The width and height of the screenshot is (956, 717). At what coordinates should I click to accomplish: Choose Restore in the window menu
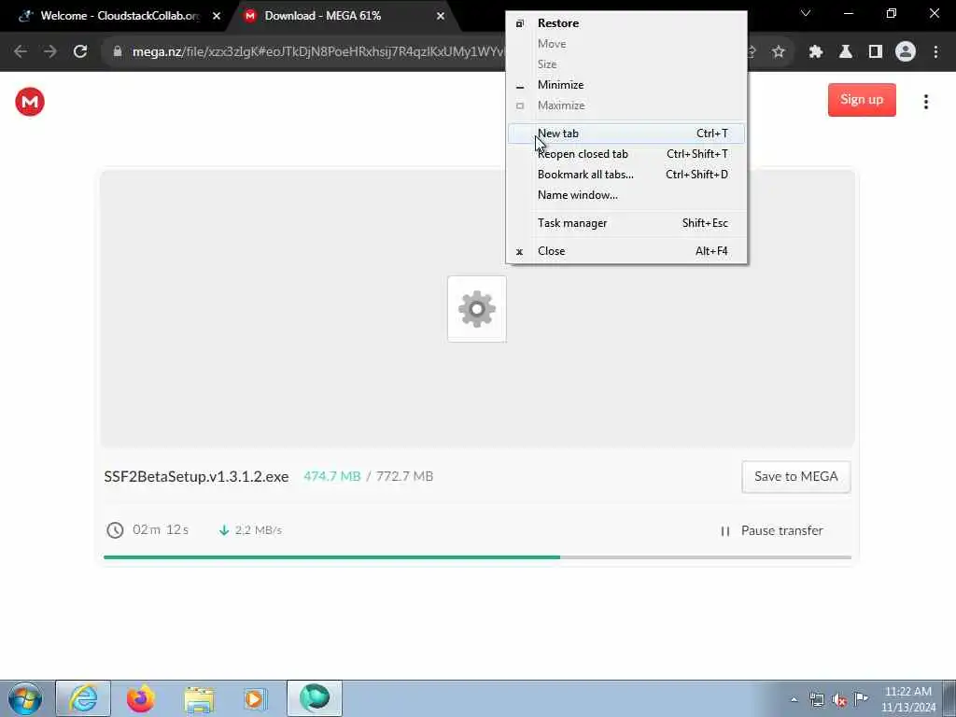tap(626, 23)
